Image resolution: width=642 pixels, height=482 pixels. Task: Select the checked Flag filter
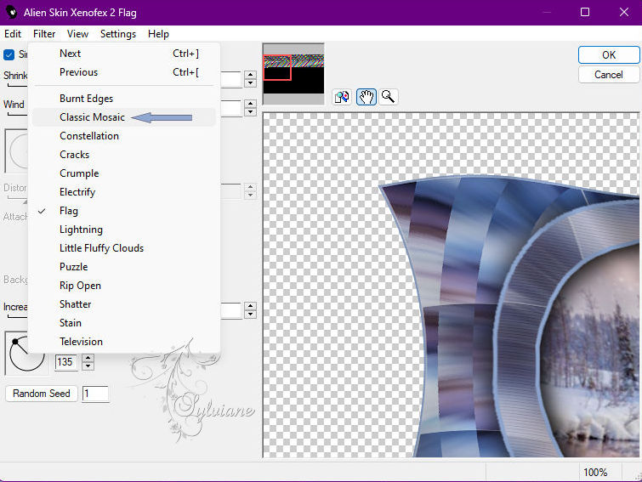pos(124,211)
